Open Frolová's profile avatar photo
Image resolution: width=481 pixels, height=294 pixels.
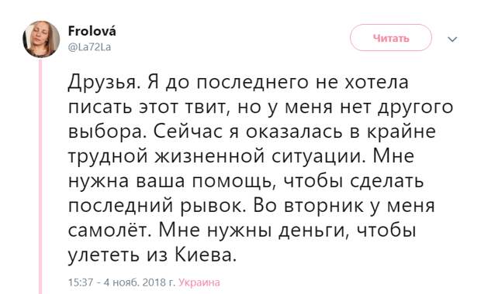tap(41, 39)
